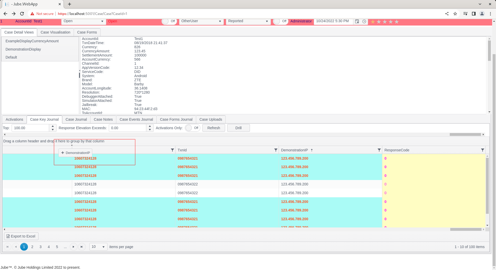Viewport: 496px width, 270px height.
Task: Go to the last grid page
Action: click(x=82, y=247)
